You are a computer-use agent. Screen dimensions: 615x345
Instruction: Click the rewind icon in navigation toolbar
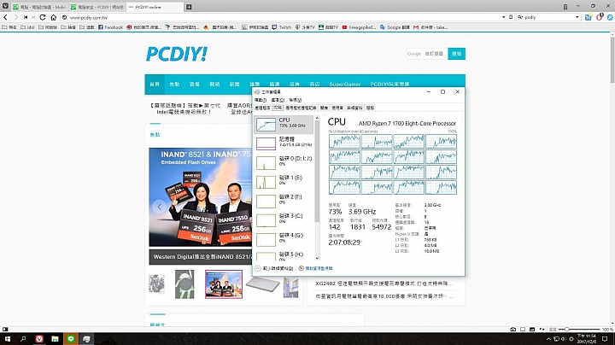coord(26,17)
